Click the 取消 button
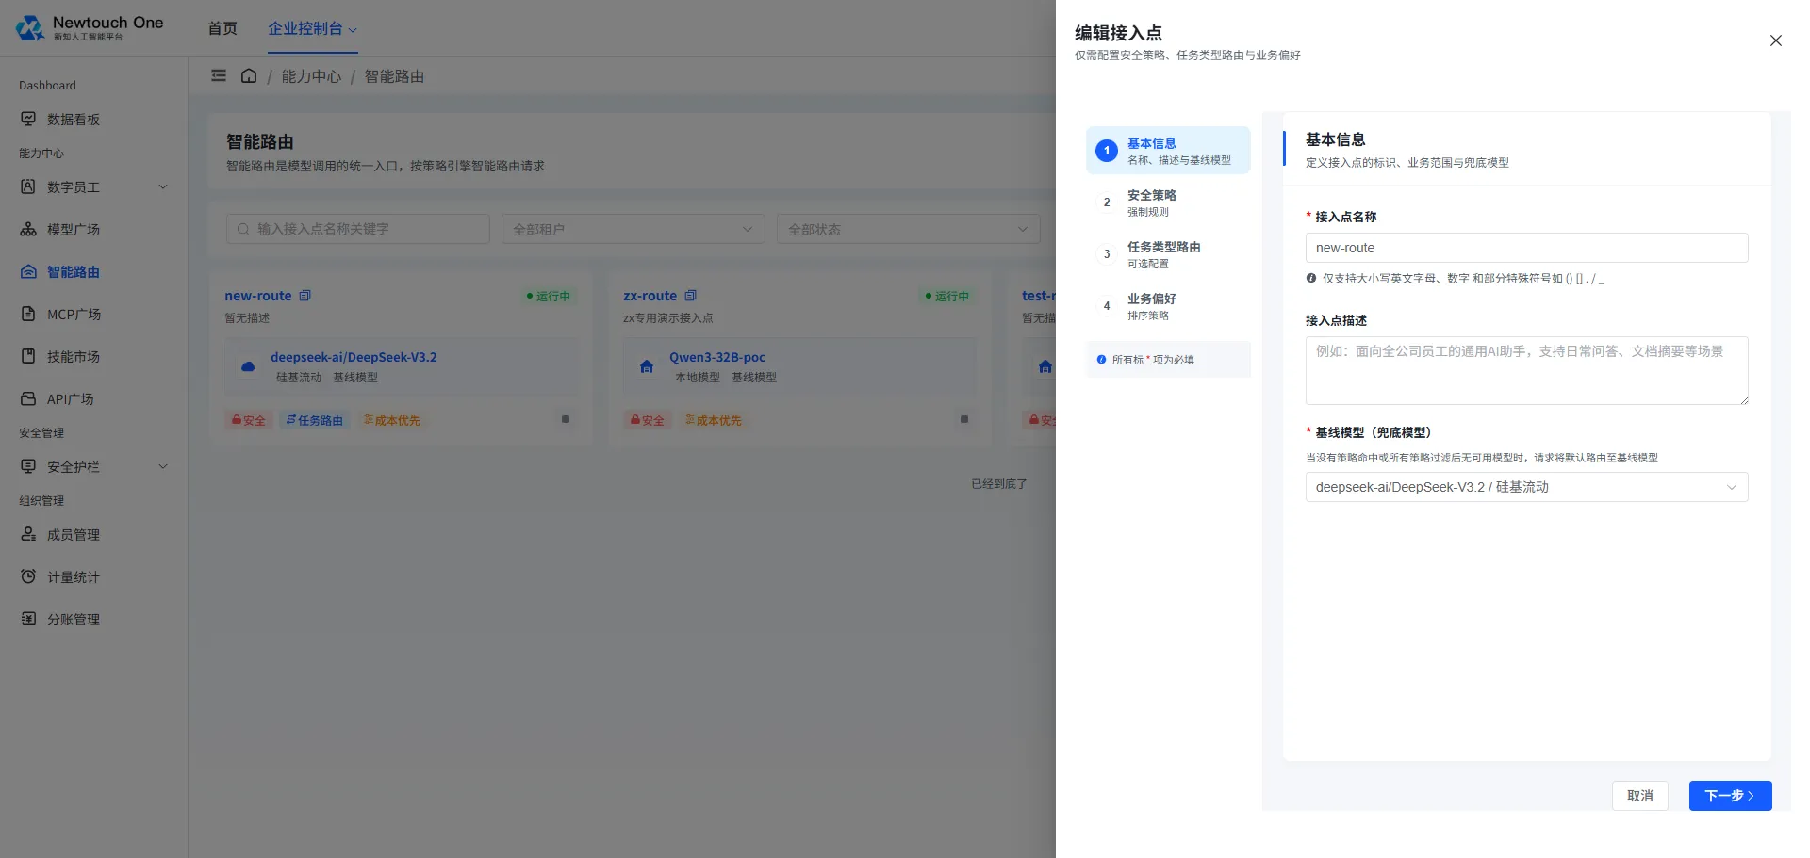The height and width of the screenshot is (858, 1810). click(1640, 796)
